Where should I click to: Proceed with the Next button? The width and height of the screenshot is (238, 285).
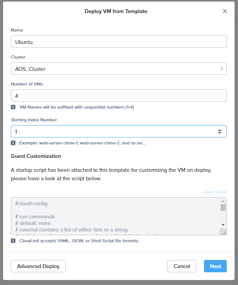tap(215, 266)
